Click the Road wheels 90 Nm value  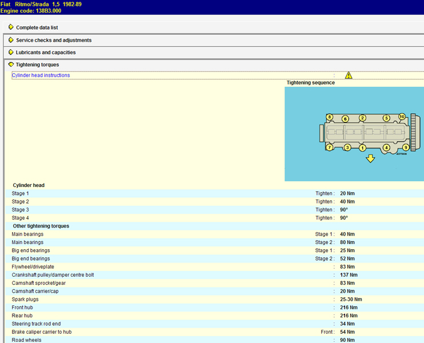click(347, 340)
